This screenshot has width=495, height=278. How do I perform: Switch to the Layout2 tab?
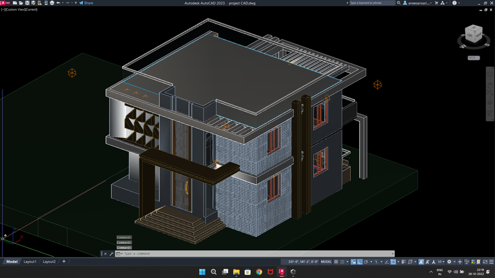tap(49, 262)
